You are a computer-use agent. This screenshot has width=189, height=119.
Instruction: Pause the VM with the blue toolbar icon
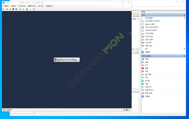tap(20, 9)
